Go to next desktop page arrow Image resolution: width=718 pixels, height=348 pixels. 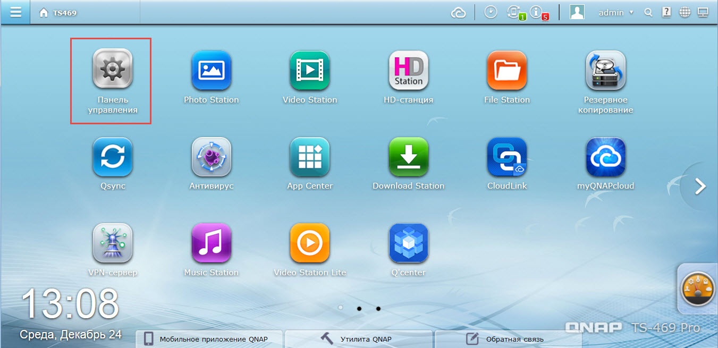(x=701, y=186)
